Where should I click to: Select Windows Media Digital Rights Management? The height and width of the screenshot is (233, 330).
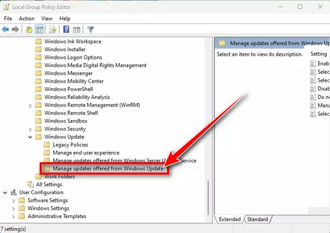(x=95, y=66)
